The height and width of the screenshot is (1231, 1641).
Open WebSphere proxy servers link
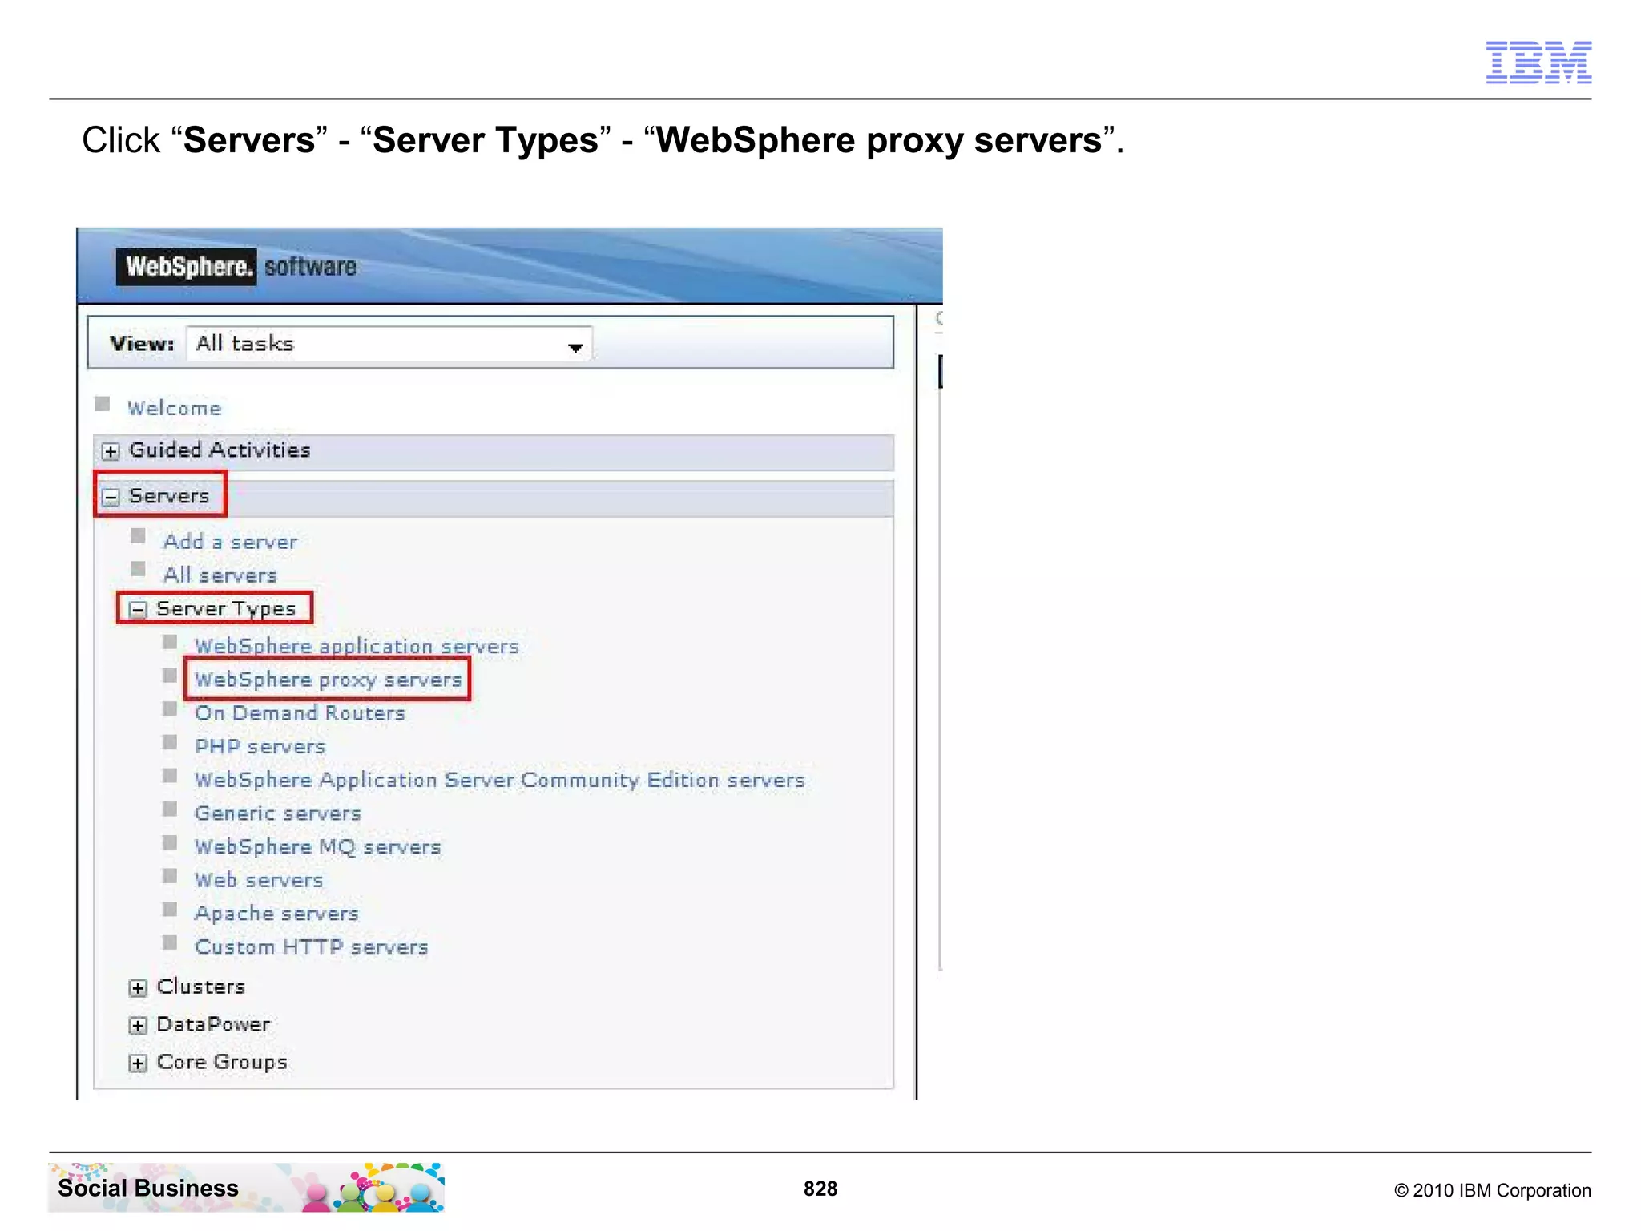[329, 680]
